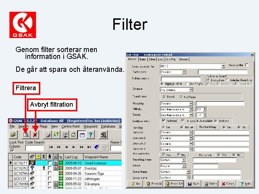Open help via blue question mark icon
The image size is (259, 194).
[90, 135]
